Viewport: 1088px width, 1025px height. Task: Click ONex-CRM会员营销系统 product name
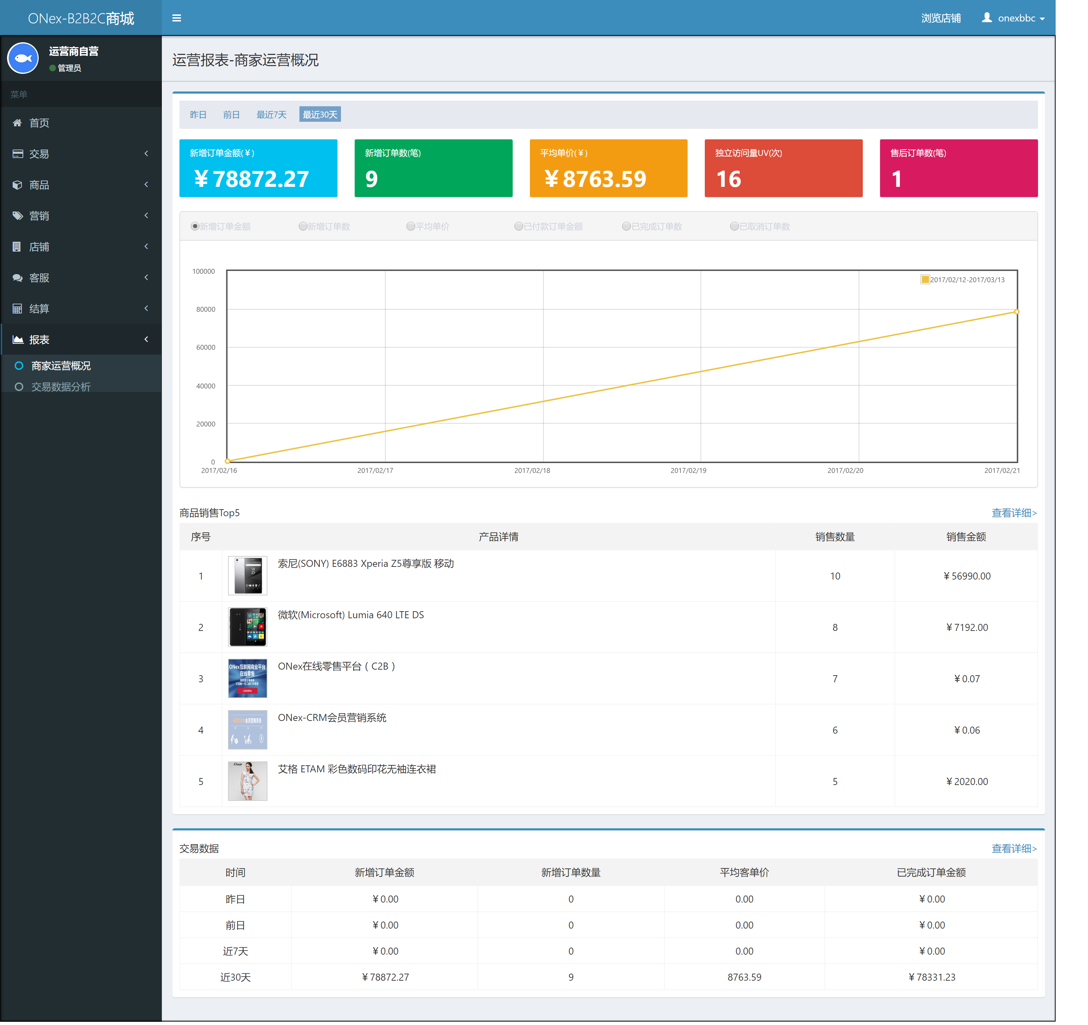332,718
